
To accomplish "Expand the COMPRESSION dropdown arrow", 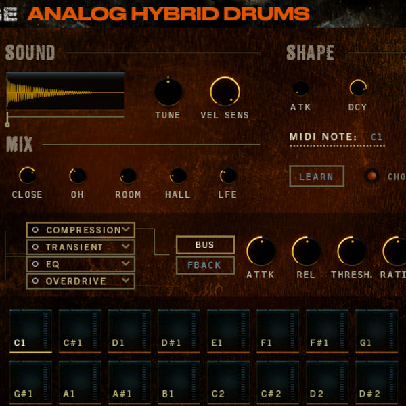I will (x=126, y=229).
